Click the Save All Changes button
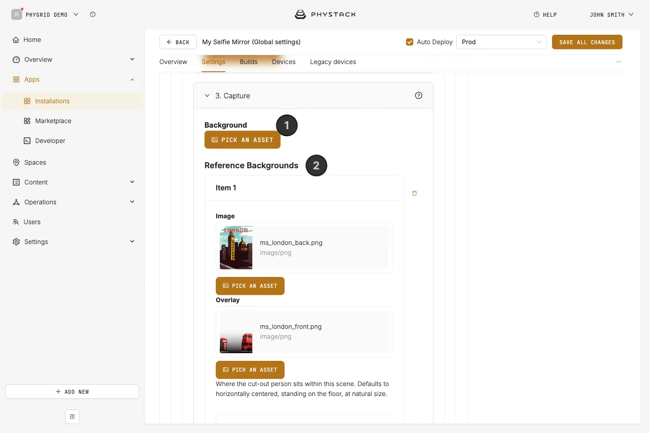The image size is (650, 433). (587, 42)
